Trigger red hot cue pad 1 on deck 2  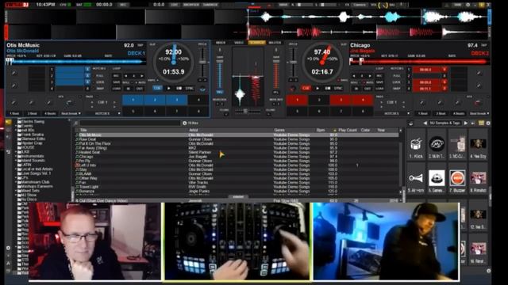(x=297, y=100)
